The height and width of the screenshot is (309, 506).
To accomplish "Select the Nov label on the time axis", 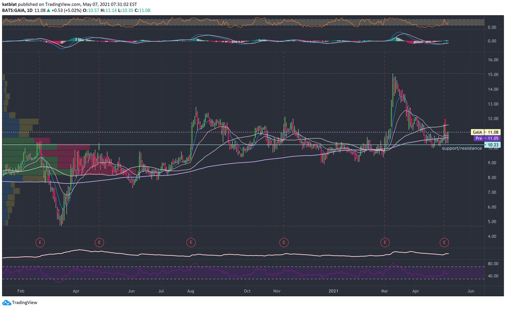I will (277, 291).
